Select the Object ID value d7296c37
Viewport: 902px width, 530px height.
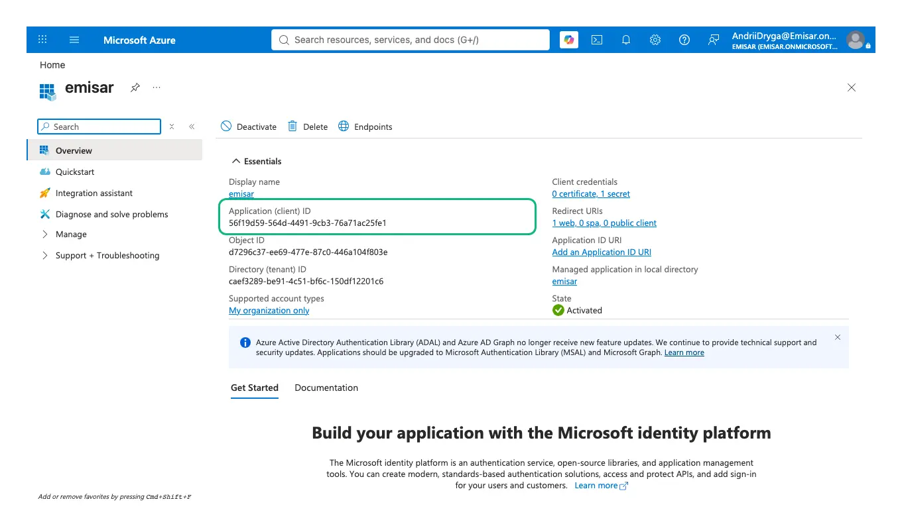click(x=308, y=252)
